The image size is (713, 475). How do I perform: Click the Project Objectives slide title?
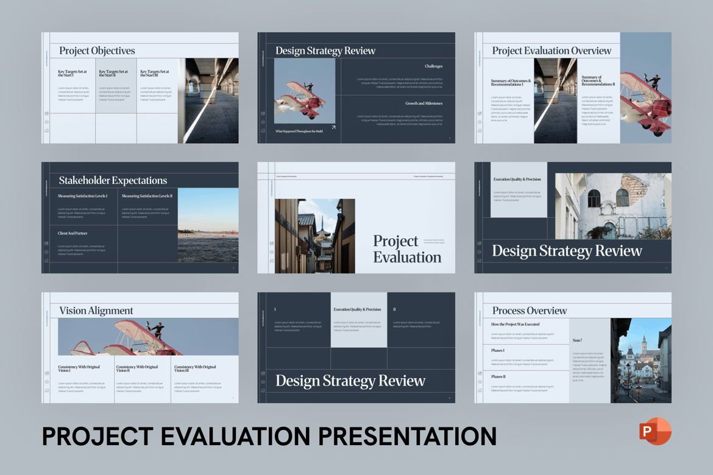[x=97, y=51]
